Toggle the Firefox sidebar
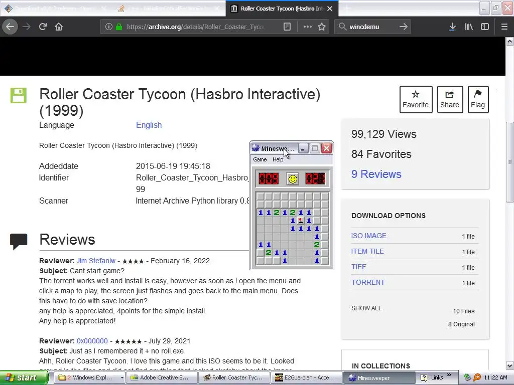514x385 pixels. tap(485, 27)
